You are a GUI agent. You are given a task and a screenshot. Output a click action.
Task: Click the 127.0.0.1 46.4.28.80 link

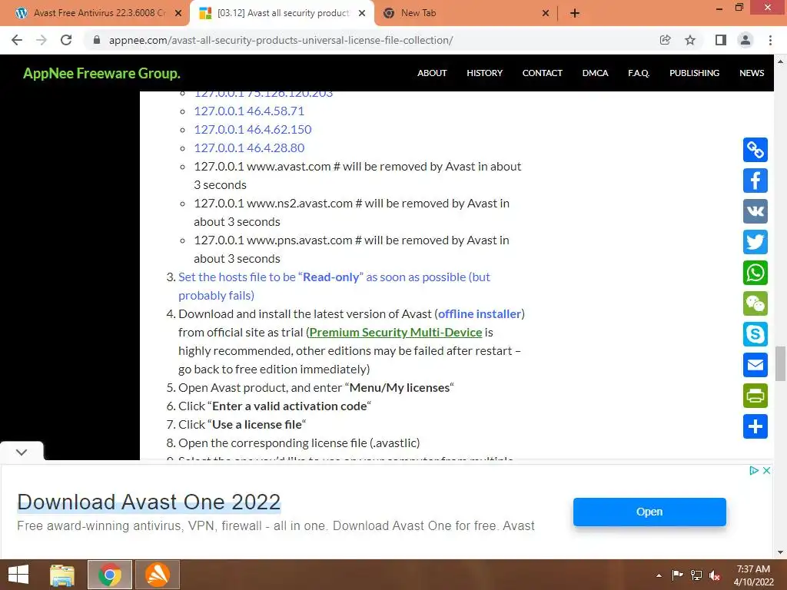(x=249, y=148)
